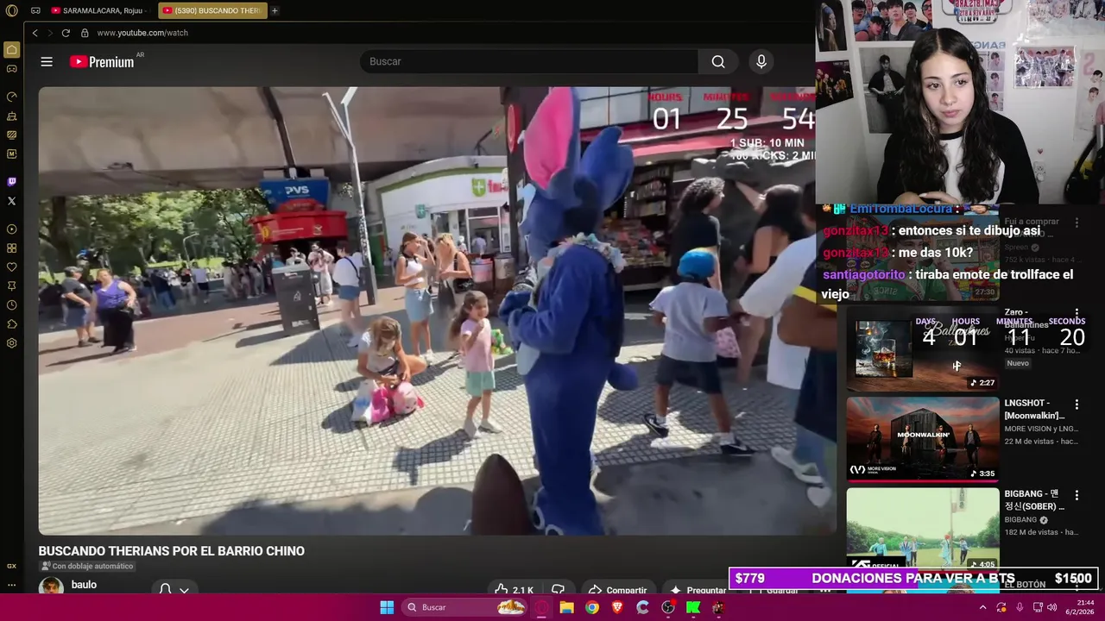Click the video title BUSCANDO THERIANS POR EL BARRIO CHINO
Viewport: 1105px width, 621px height.
[x=172, y=551]
